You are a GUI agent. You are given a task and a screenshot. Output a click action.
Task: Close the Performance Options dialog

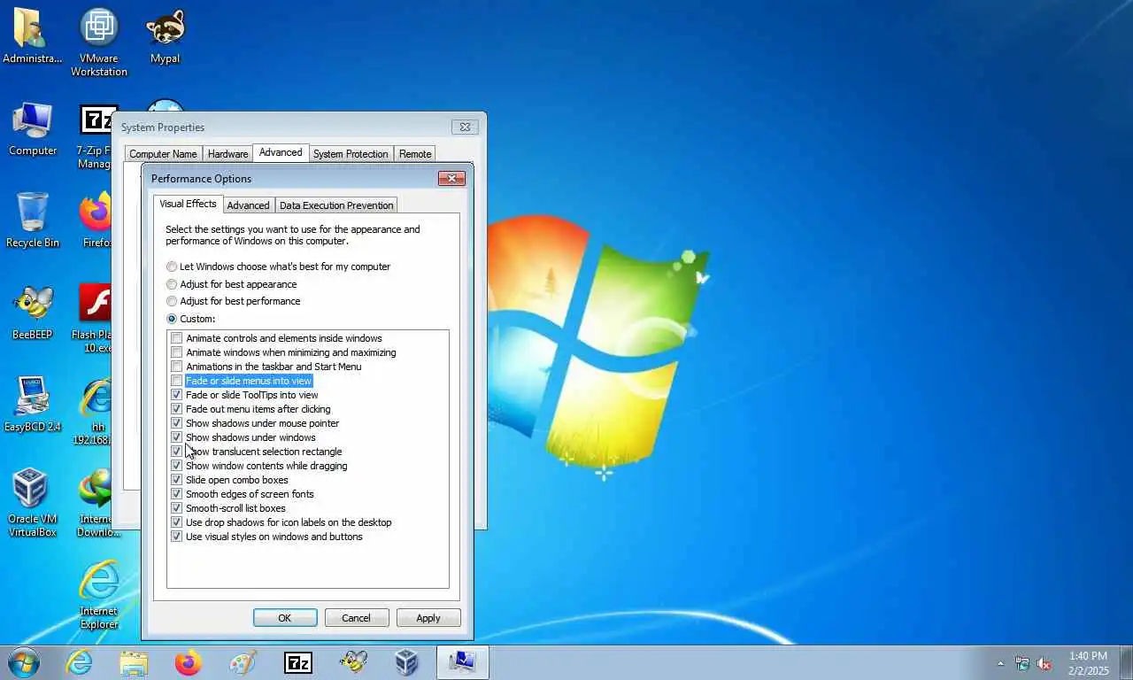coord(451,179)
